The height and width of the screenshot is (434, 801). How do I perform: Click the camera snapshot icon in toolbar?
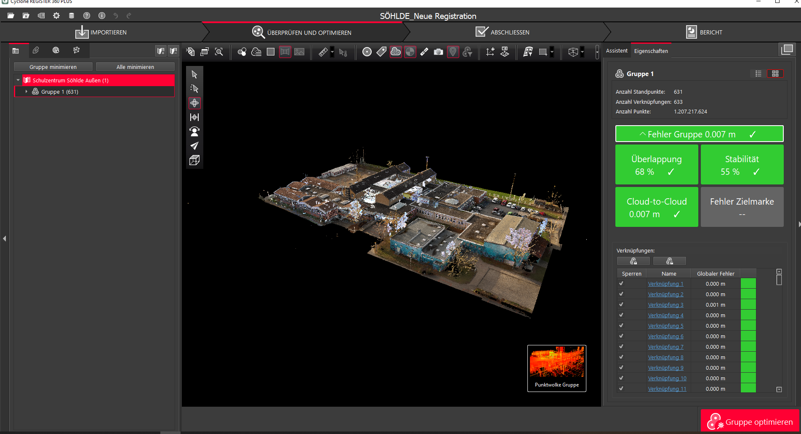coord(438,52)
